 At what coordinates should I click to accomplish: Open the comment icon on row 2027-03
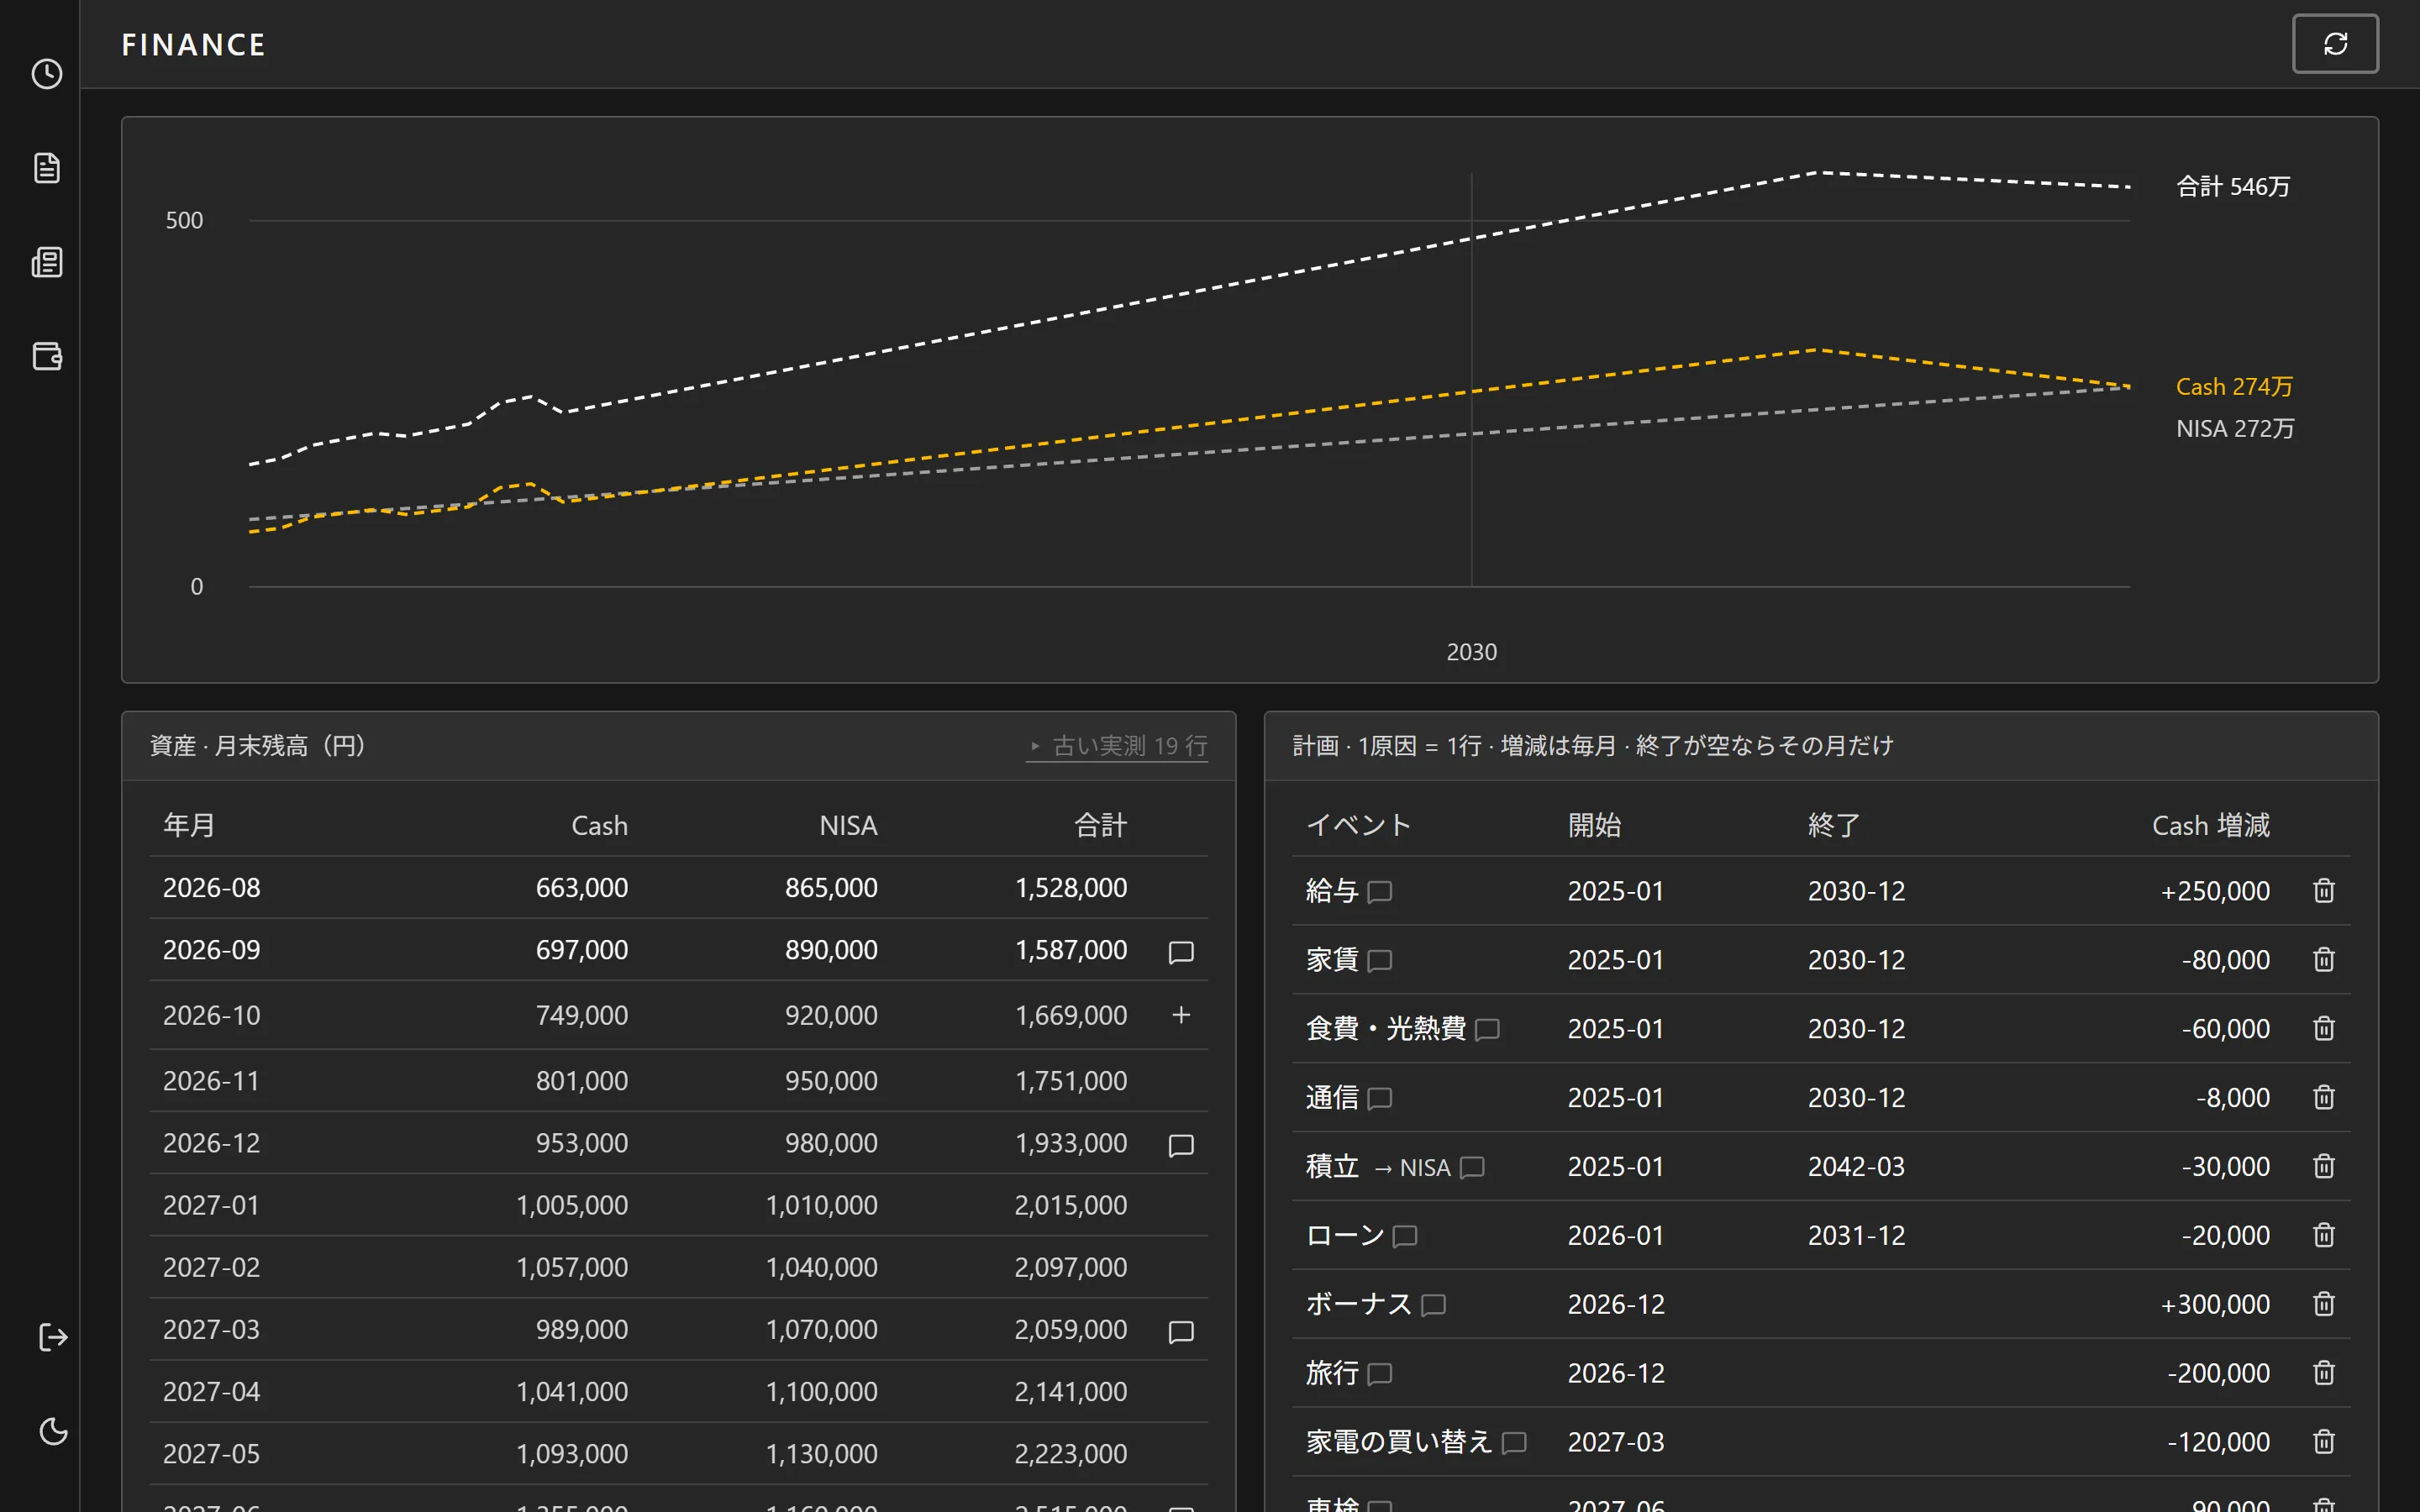point(1181,1331)
